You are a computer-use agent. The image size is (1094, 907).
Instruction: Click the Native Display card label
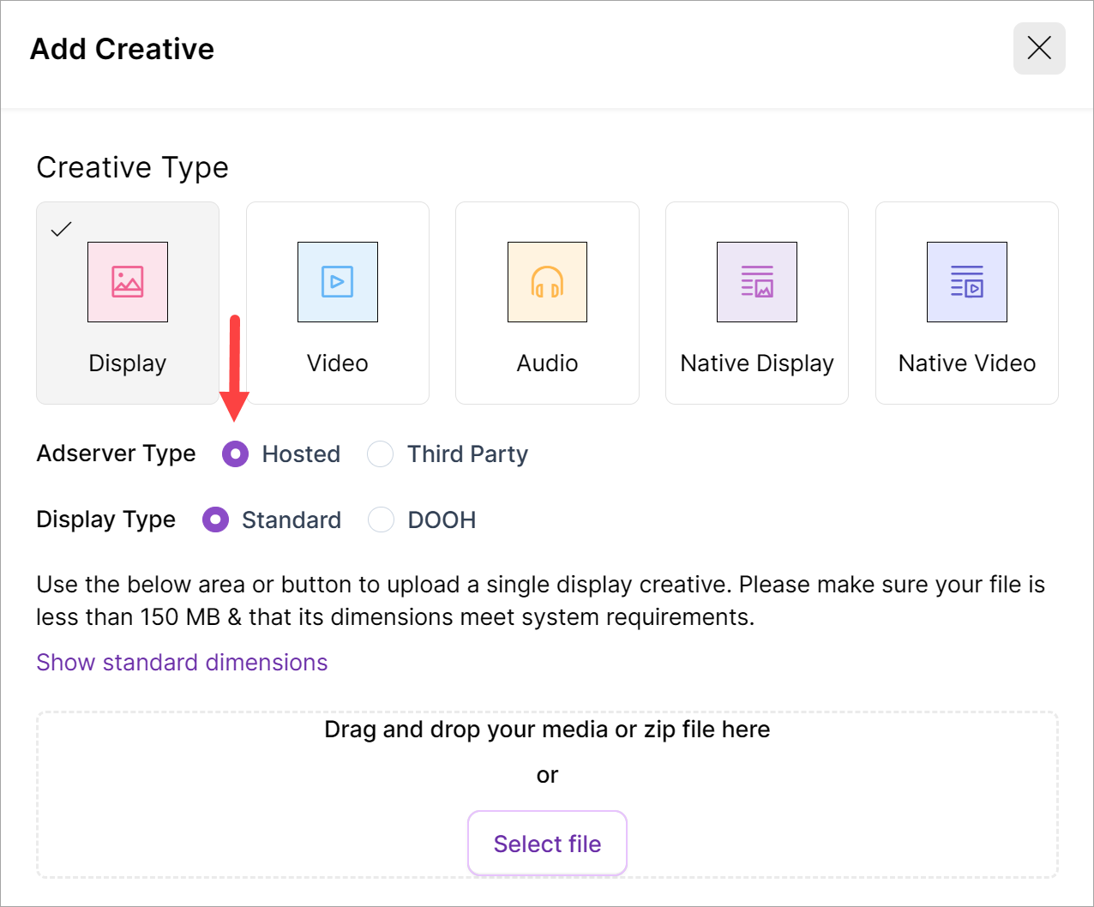[x=756, y=363]
